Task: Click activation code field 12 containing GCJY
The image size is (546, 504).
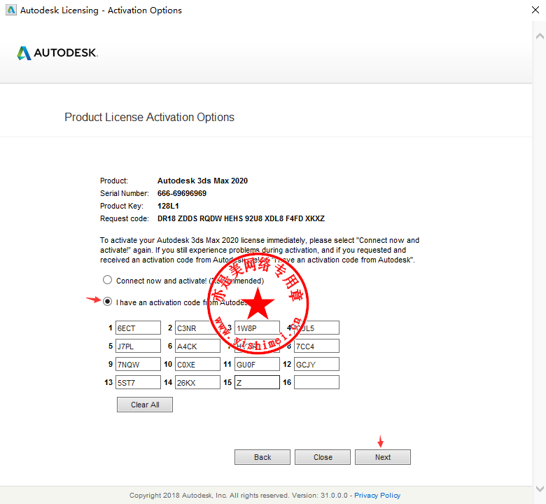Action: click(x=316, y=364)
